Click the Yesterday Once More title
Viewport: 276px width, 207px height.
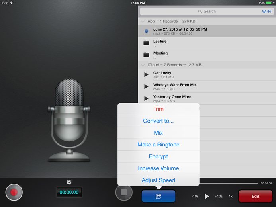click(x=172, y=97)
